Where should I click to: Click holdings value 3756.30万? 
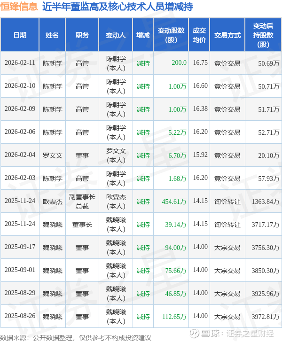click(x=266, y=248)
